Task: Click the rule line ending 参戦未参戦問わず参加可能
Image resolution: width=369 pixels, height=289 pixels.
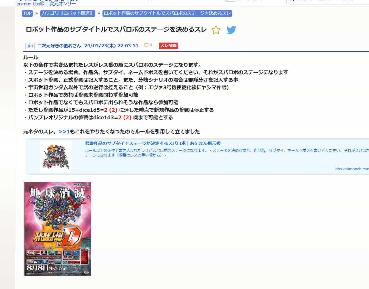Action: [81, 95]
